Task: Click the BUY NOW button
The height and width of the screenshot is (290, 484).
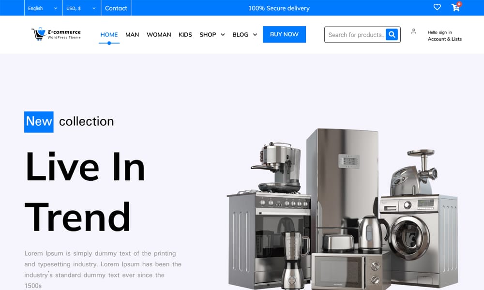Action: [x=284, y=34]
